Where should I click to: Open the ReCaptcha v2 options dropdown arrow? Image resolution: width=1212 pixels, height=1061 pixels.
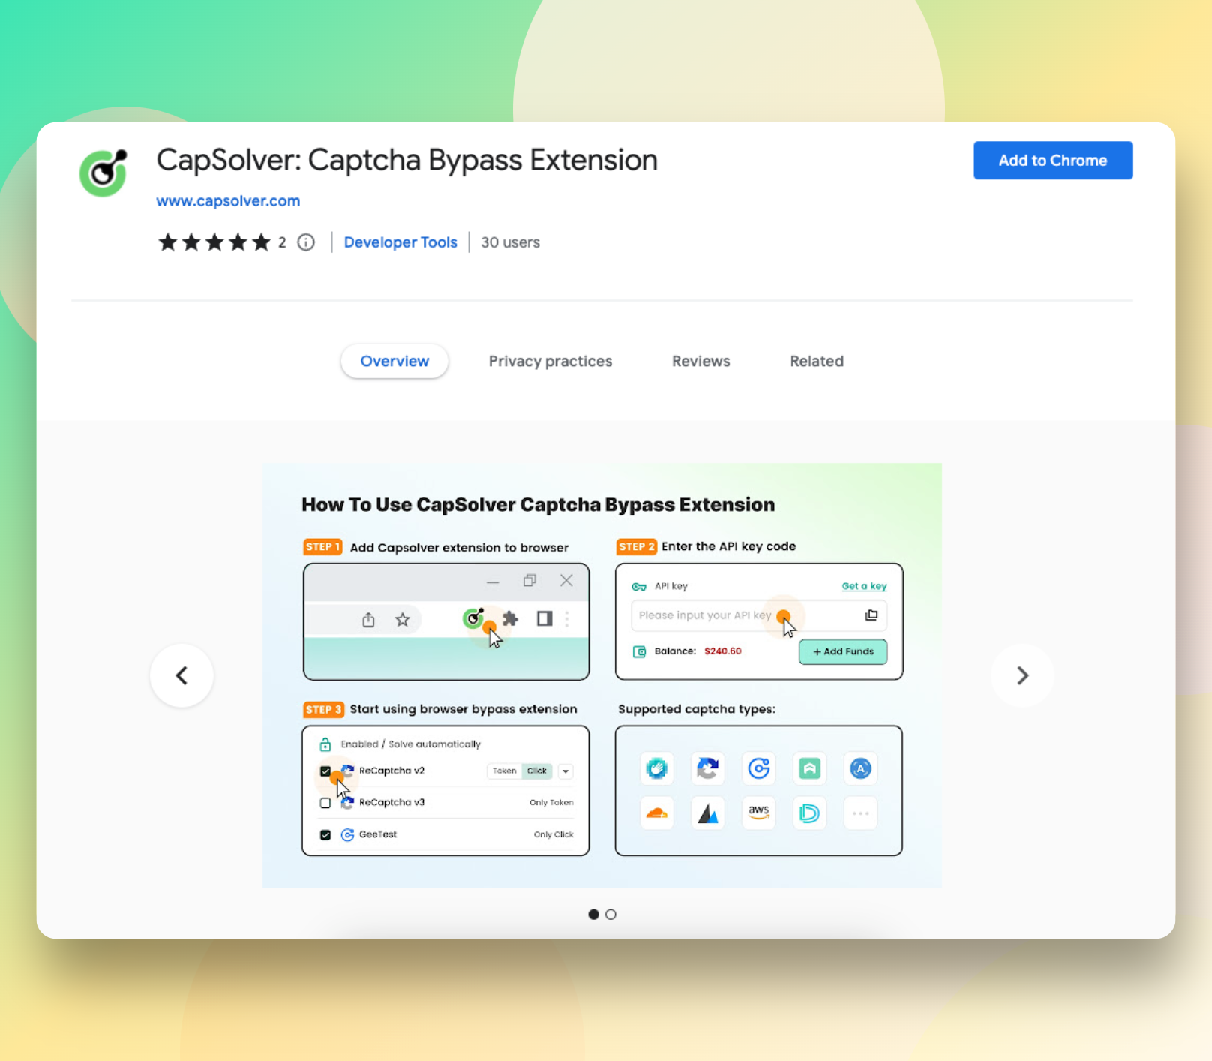click(565, 771)
